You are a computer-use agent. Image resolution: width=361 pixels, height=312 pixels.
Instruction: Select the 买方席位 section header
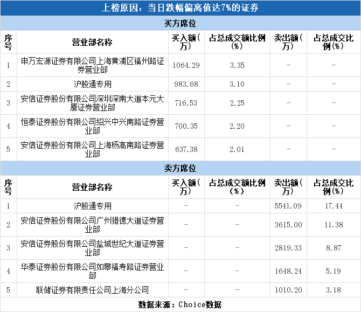pyautogui.click(x=180, y=23)
